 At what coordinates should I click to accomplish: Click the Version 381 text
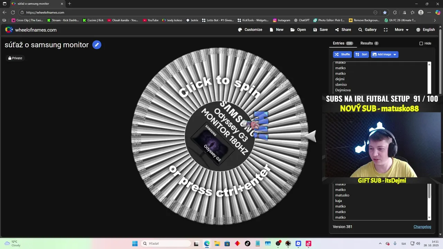click(342, 227)
